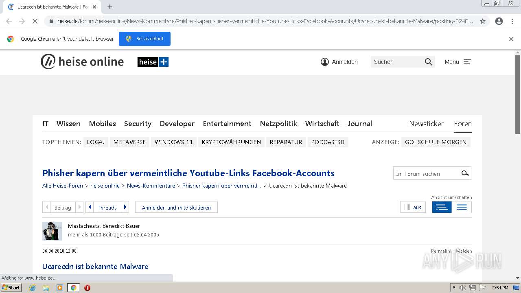521x293 pixels.
Task: Open the Menü hamburger menu
Action: pyautogui.click(x=458, y=62)
